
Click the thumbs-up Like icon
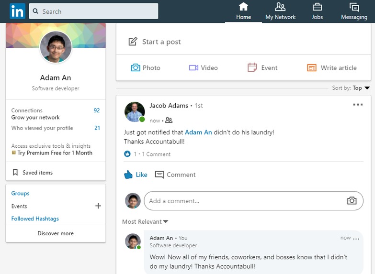click(128, 175)
